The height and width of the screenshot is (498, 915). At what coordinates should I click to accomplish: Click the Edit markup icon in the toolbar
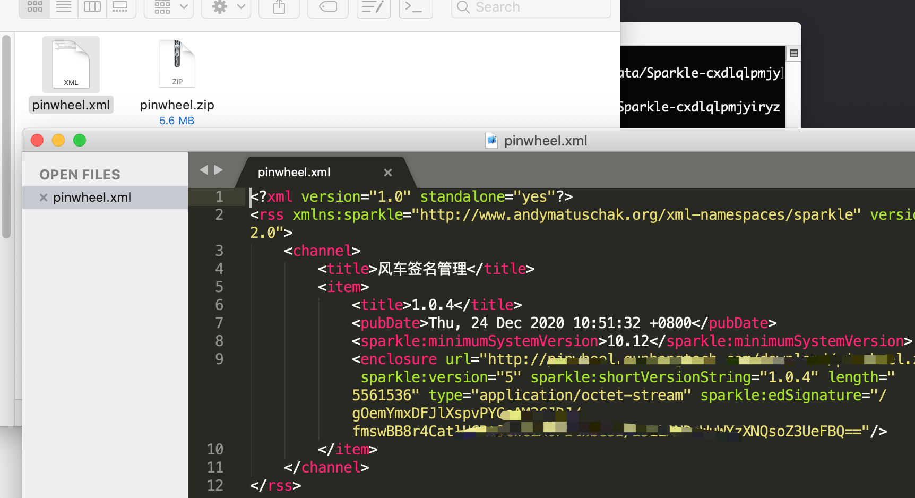(373, 7)
